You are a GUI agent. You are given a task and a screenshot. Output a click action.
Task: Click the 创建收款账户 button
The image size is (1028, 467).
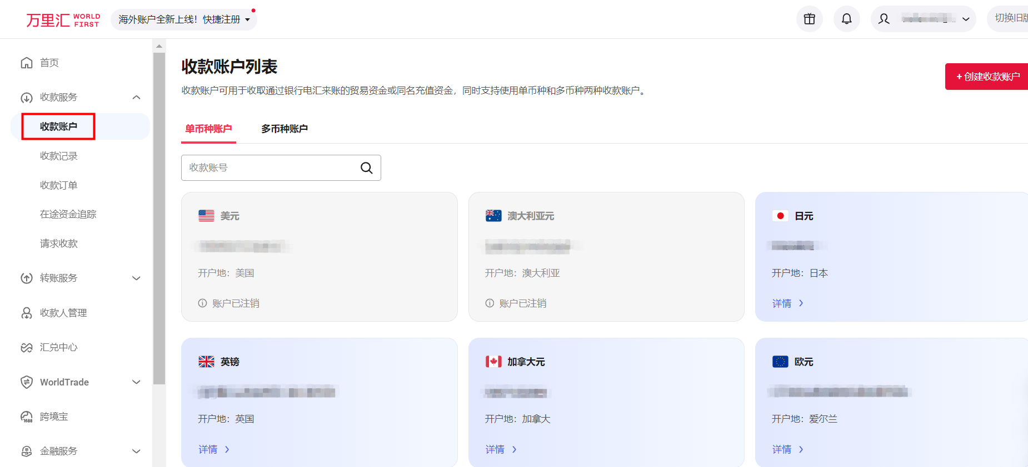tap(987, 77)
